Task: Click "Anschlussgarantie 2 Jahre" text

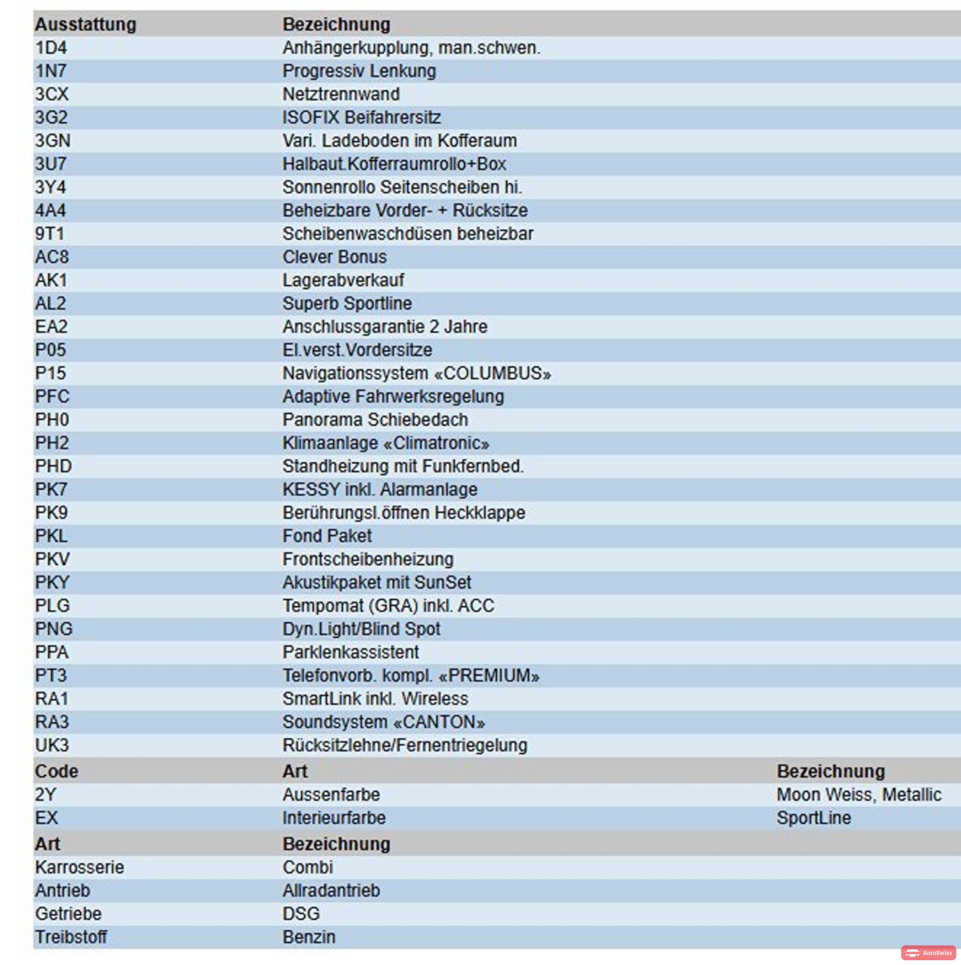Action: (385, 326)
